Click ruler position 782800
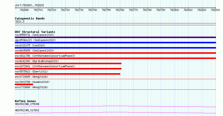This screenshot has height=116, width=223. (174, 10)
